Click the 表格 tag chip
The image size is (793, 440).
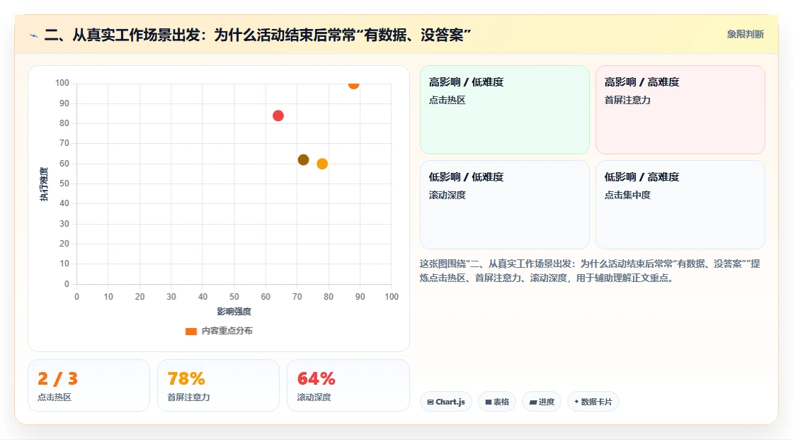(497, 402)
